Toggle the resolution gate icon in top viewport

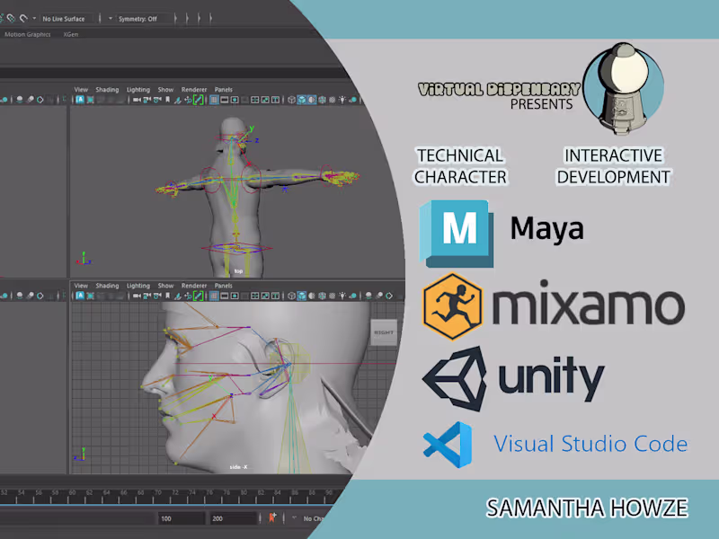(x=235, y=100)
